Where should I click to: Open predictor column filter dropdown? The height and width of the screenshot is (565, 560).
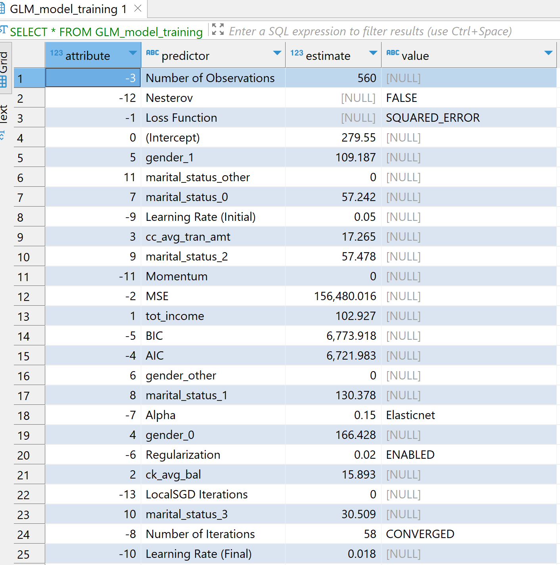pos(277,53)
